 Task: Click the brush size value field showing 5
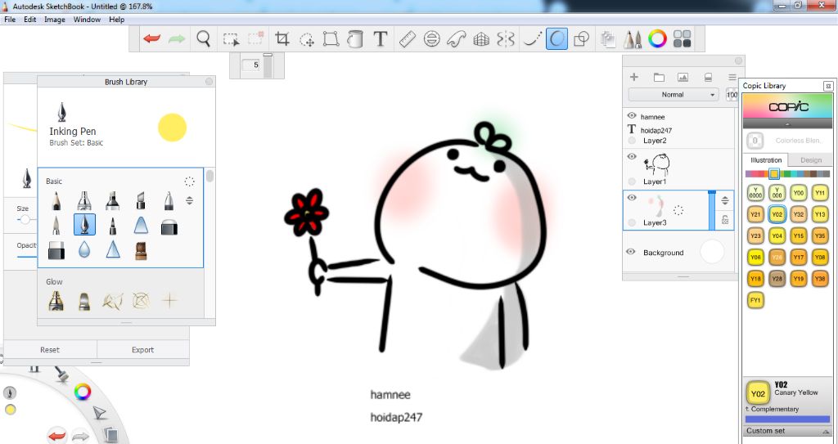(x=251, y=65)
